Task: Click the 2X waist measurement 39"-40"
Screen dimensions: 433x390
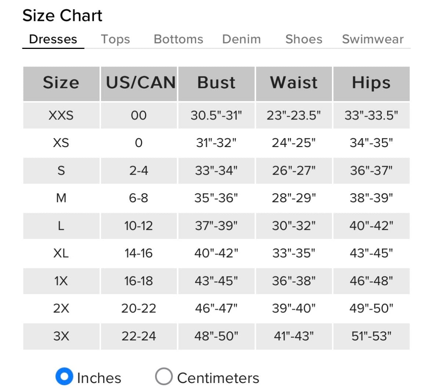Action: [x=294, y=308]
